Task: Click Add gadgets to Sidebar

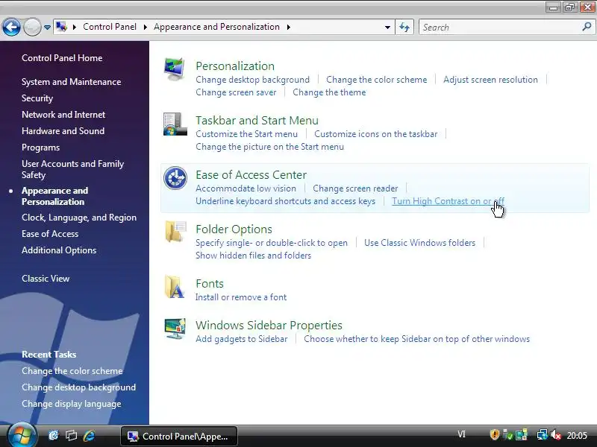Action: (241, 339)
